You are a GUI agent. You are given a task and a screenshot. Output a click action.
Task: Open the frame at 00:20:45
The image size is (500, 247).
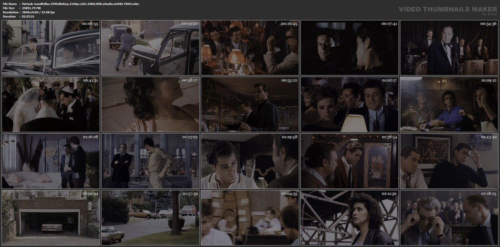point(250,48)
